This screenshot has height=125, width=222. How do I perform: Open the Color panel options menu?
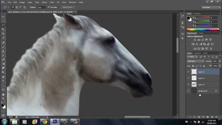[220, 14]
